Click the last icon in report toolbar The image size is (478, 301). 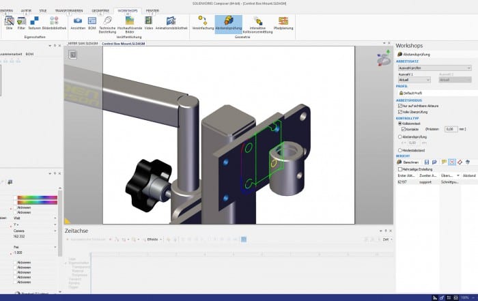[468, 162]
